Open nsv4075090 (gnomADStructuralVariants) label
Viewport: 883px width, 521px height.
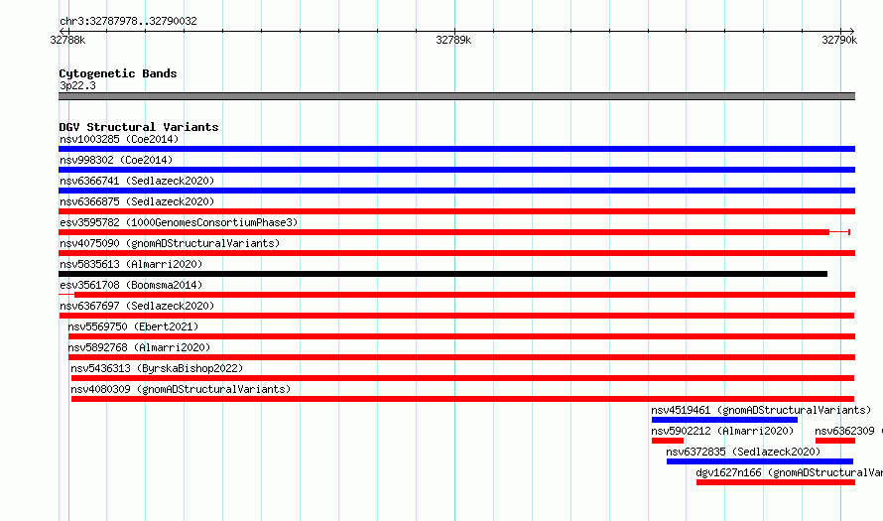pos(170,243)
